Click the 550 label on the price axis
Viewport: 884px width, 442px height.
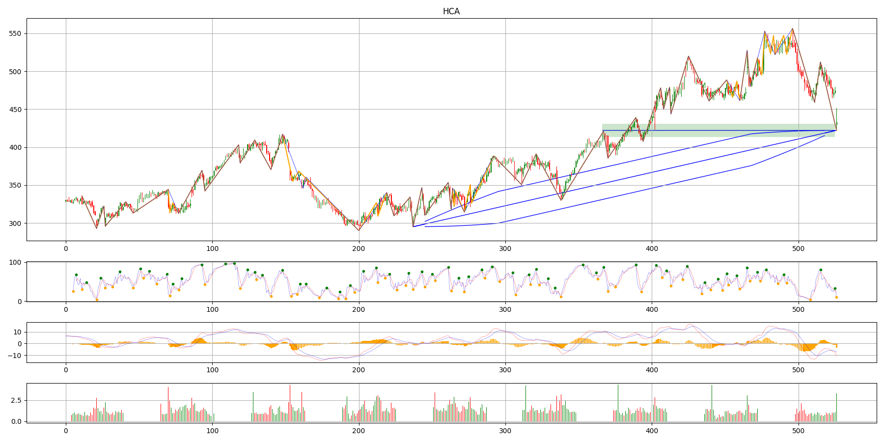click(15, 34)
